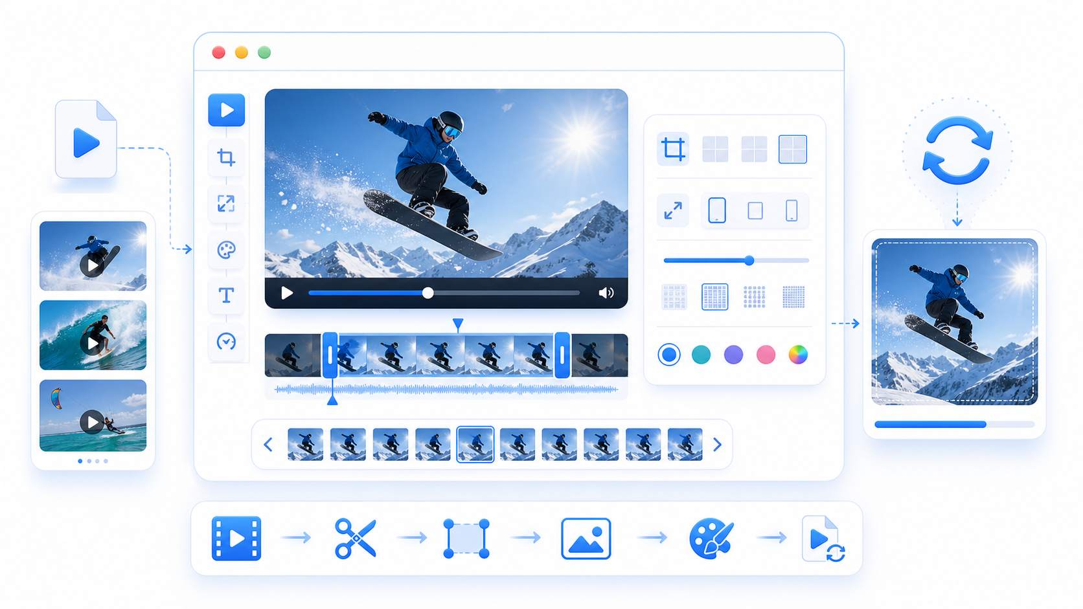
Task: Click the playhead marker above the timeline
Action: coord(458,324)
